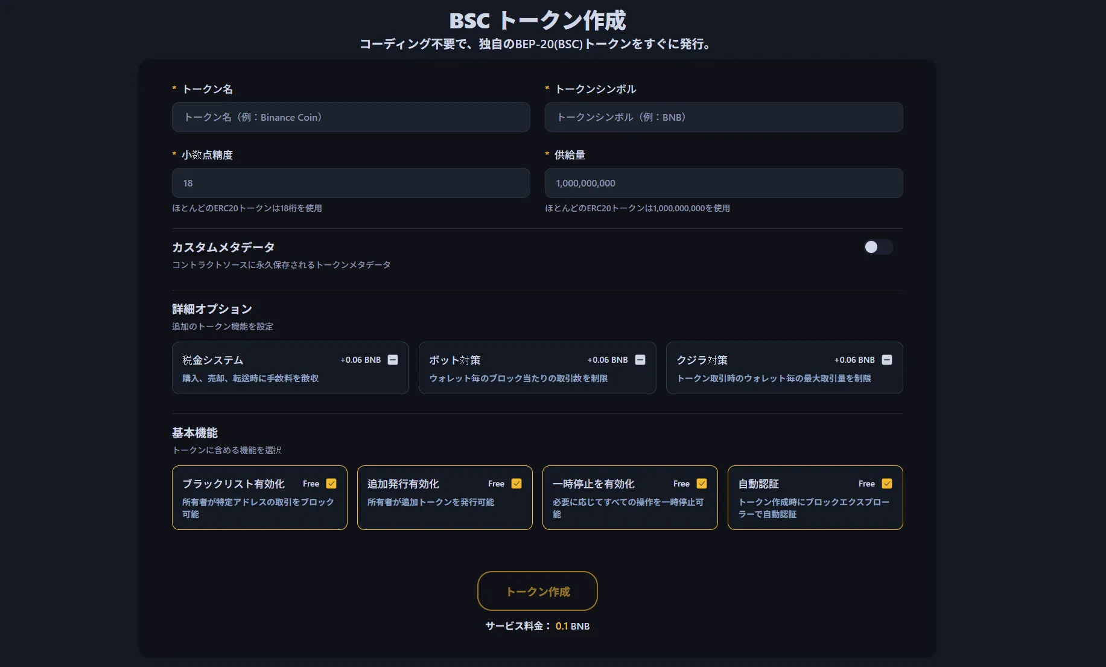
Task: Enable the カスタムメタデータ toggle switch
Action: [x=878, y=247]
